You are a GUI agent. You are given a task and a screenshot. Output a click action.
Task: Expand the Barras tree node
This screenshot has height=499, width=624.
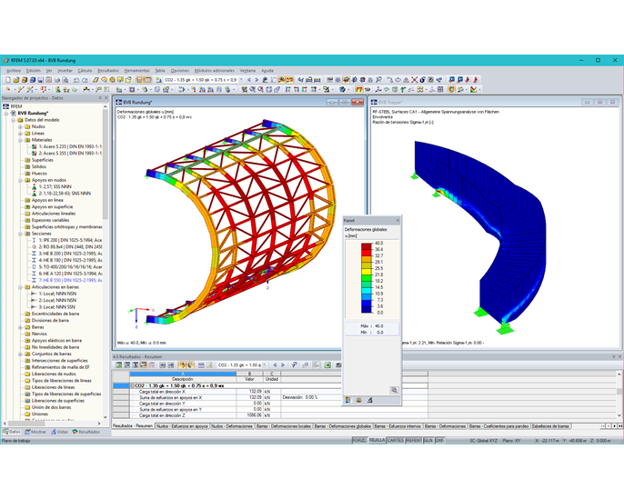[20, 327]
